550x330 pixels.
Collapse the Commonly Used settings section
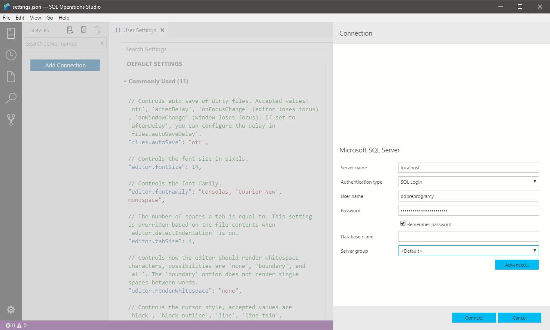click(125, 81)
